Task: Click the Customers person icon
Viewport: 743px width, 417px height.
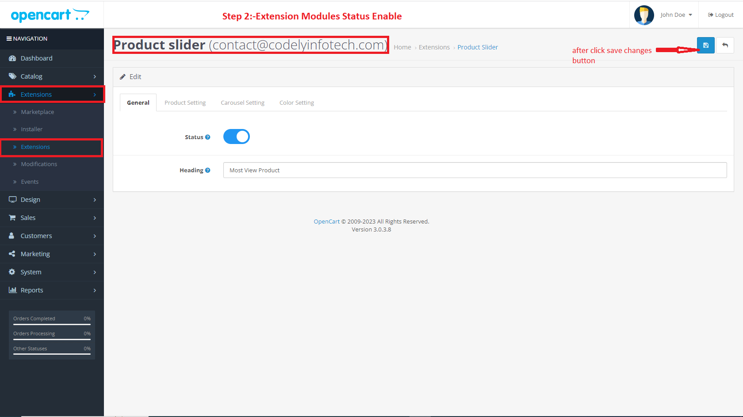Action: pyautogui.click(x=12, y=236)
